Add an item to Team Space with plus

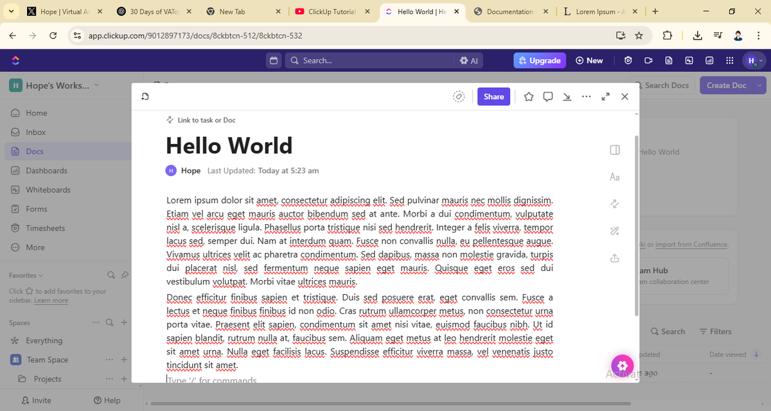[124, 360]
